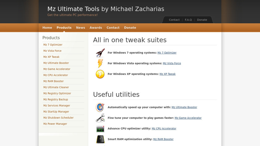
Task: Click the Donate link in top header
Action: tap(202, 20)
